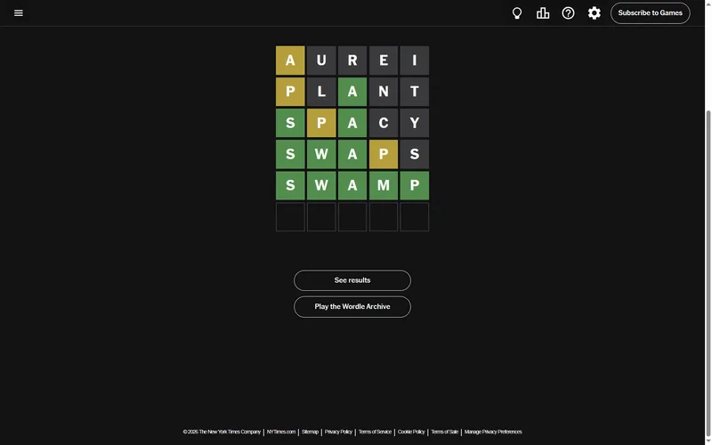Click the gray I tile in first row
The height and width of the screenshot is (445, 712).
point(415,61)
